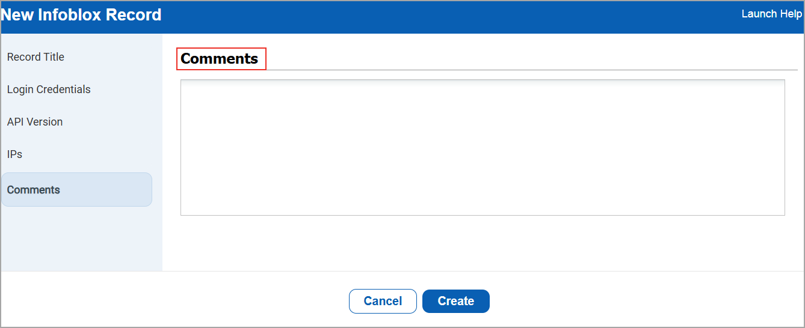Click the New Infoblox Record dialog title
The image size is (805, 328).
[82, 15]
